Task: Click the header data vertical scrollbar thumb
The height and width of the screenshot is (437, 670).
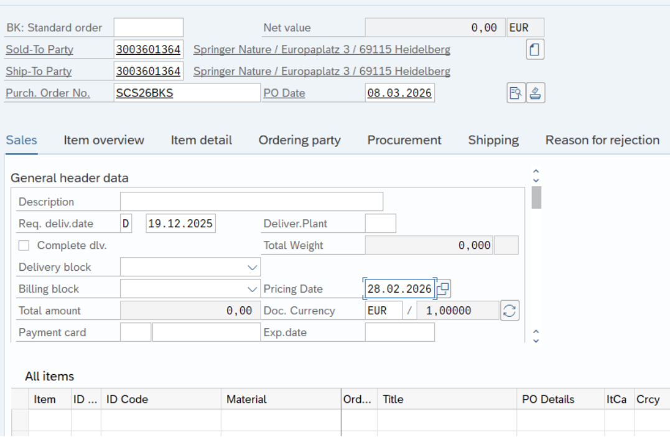Action: (536, 197)
